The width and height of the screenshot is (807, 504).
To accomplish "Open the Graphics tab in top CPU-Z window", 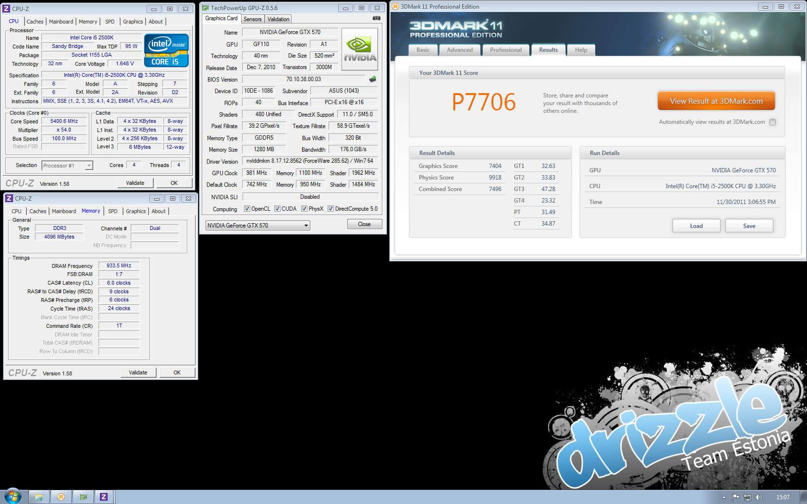I will pos(133,22).
